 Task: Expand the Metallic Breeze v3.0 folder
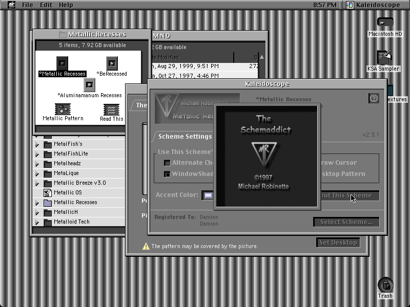pyautogui.click(x=37, y=183)
